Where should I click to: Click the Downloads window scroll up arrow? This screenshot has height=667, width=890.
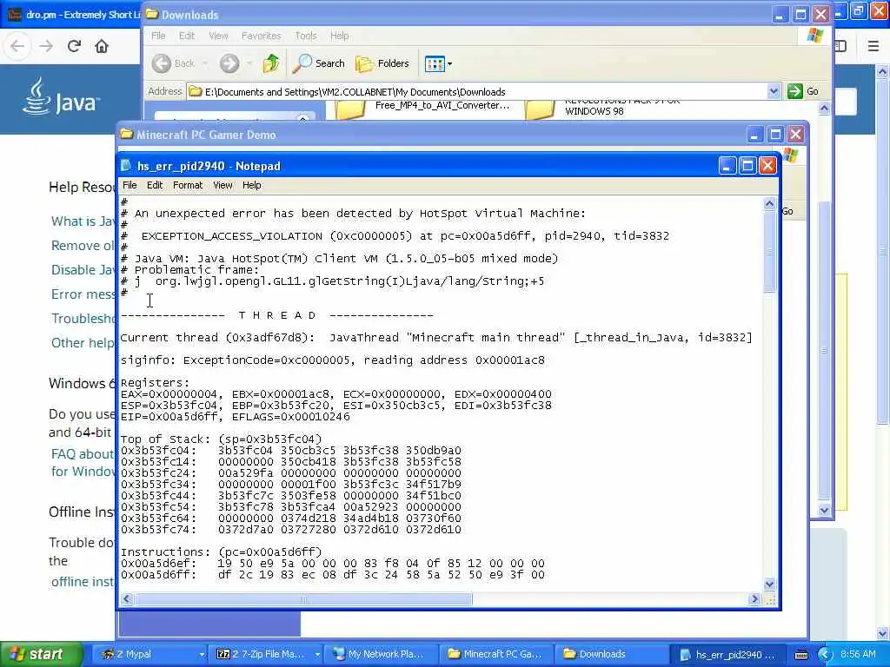pos(824,108)
